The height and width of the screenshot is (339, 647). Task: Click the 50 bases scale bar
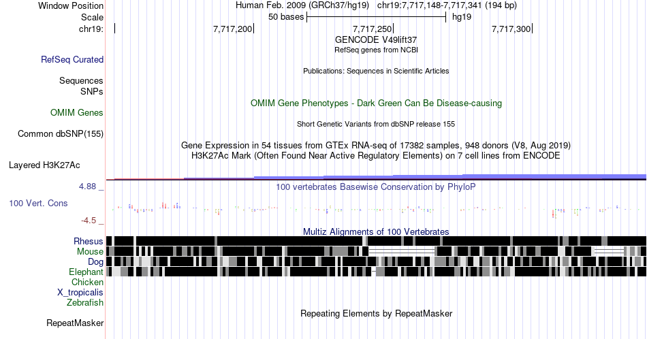pos(377,17)
